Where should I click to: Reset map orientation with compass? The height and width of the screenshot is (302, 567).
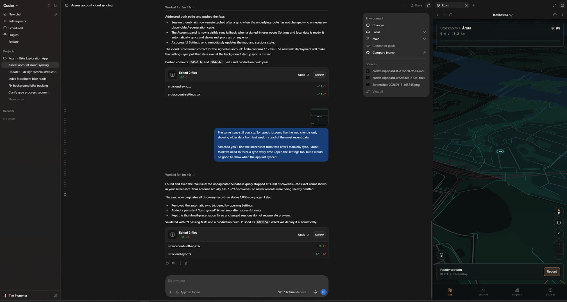tap(559, 212)
